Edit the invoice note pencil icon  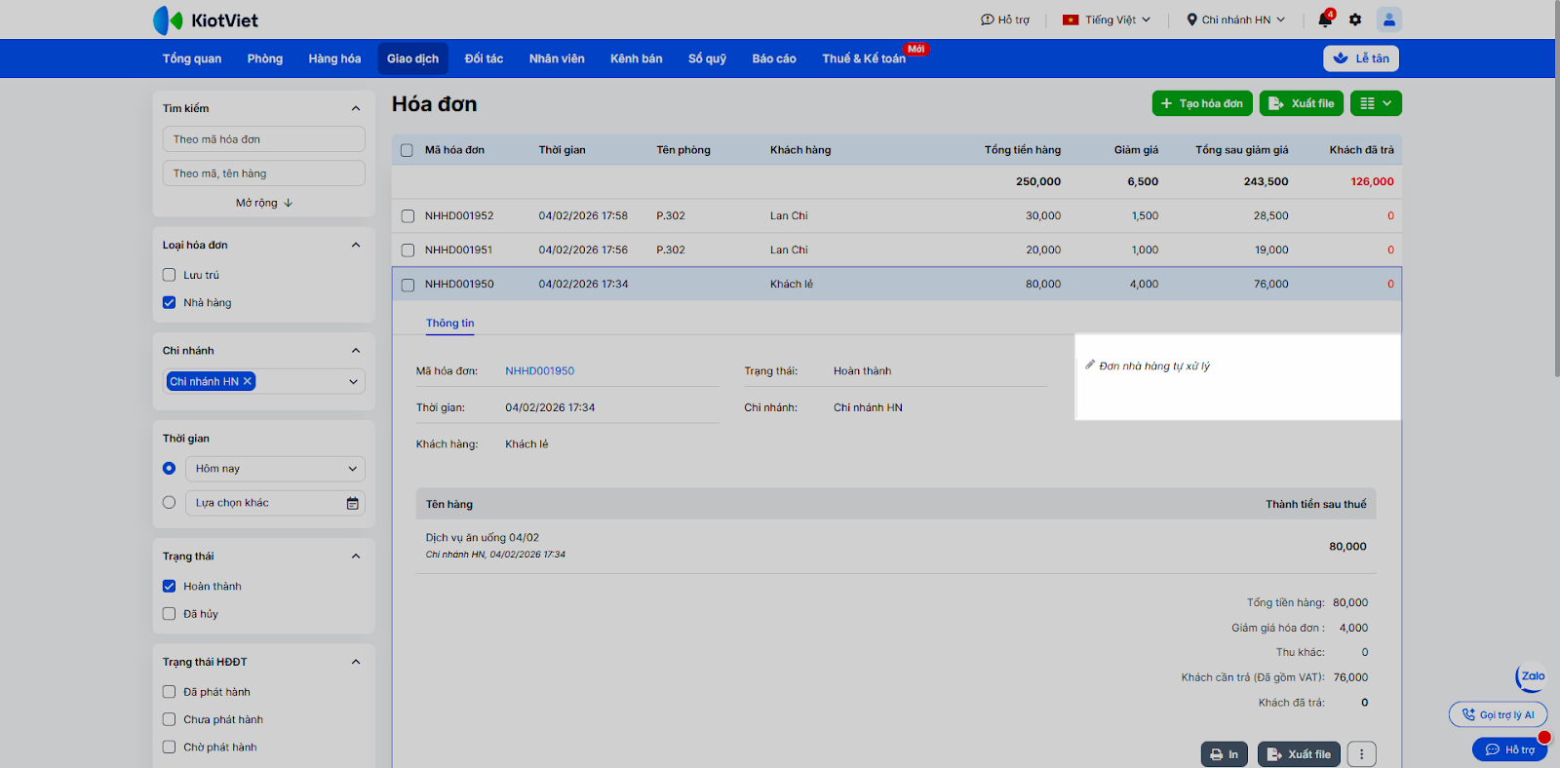point(1090,365)
